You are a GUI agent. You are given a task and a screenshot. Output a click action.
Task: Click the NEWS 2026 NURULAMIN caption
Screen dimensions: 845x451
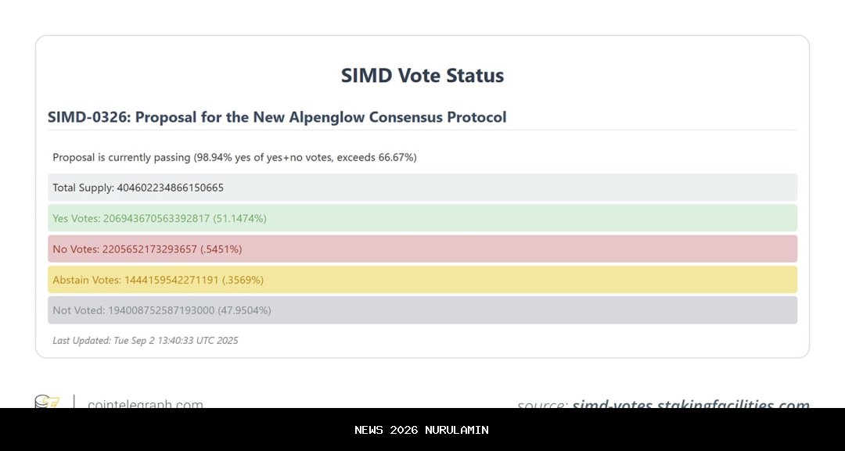(422, 430)
